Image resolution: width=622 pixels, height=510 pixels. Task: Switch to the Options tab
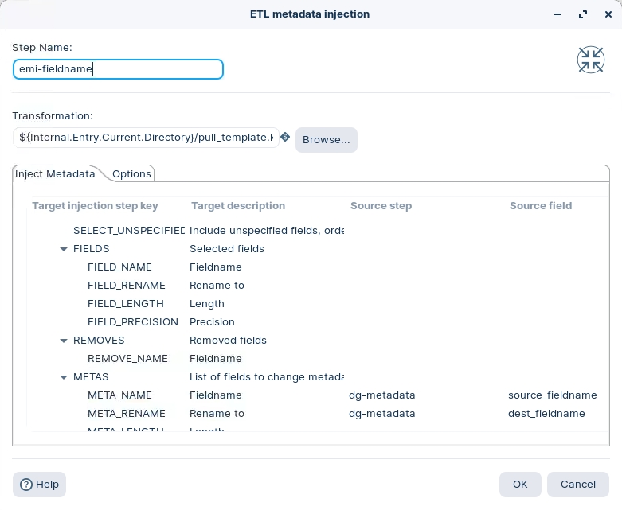tap(131, 174)
